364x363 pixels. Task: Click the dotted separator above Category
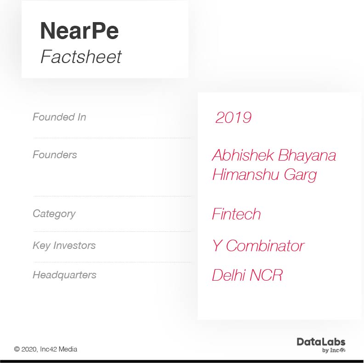point(112,196)
